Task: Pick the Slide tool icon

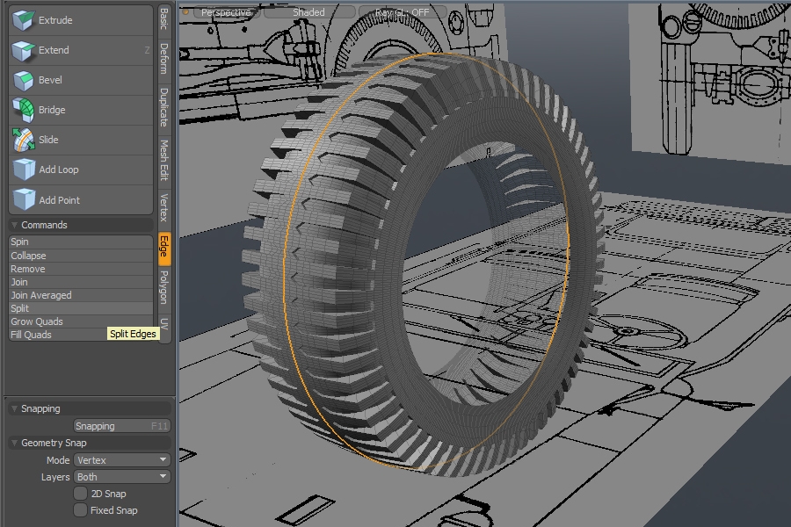Action: 23,140
